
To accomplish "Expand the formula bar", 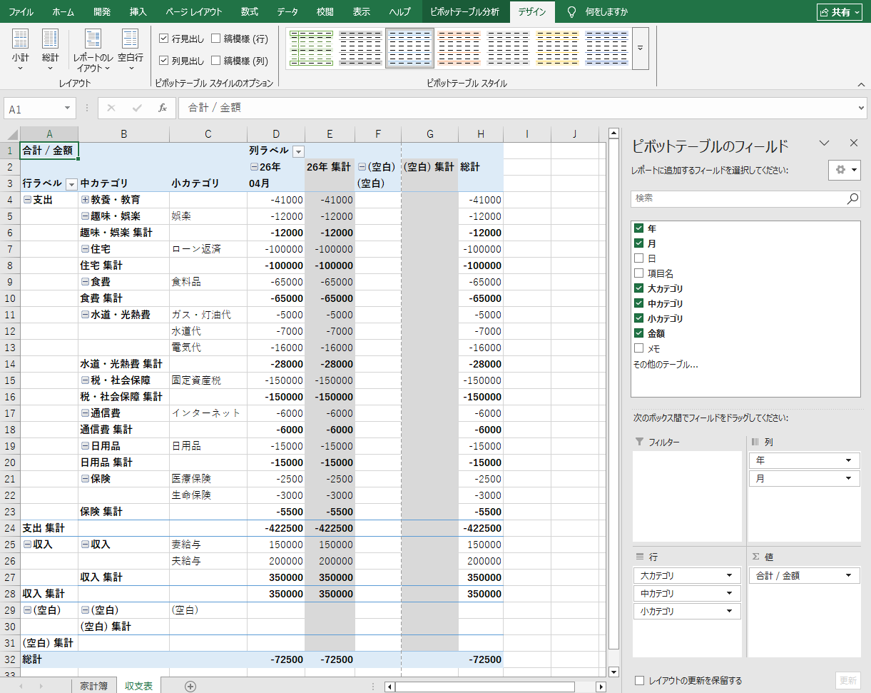I will pyautogui.click(x=861, y=108).
